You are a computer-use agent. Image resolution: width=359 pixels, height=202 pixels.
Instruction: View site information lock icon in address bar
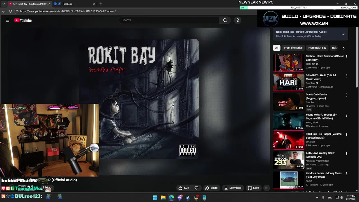coord(17,11)
